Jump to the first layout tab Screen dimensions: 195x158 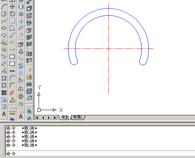click(x=37, y=118)
